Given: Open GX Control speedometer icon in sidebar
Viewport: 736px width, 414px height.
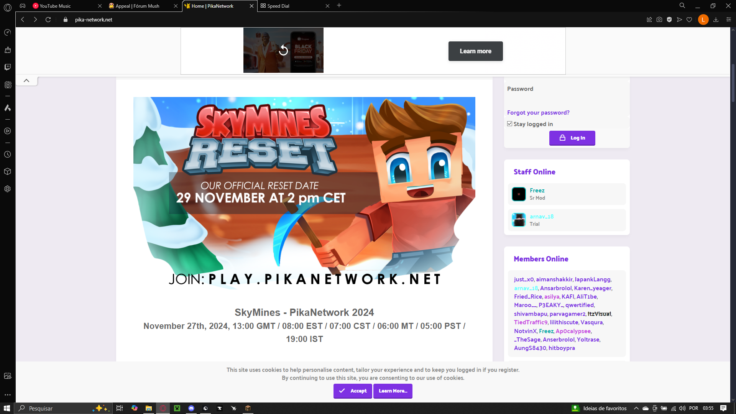Looking at the screenshot, I should coord(8,33).
